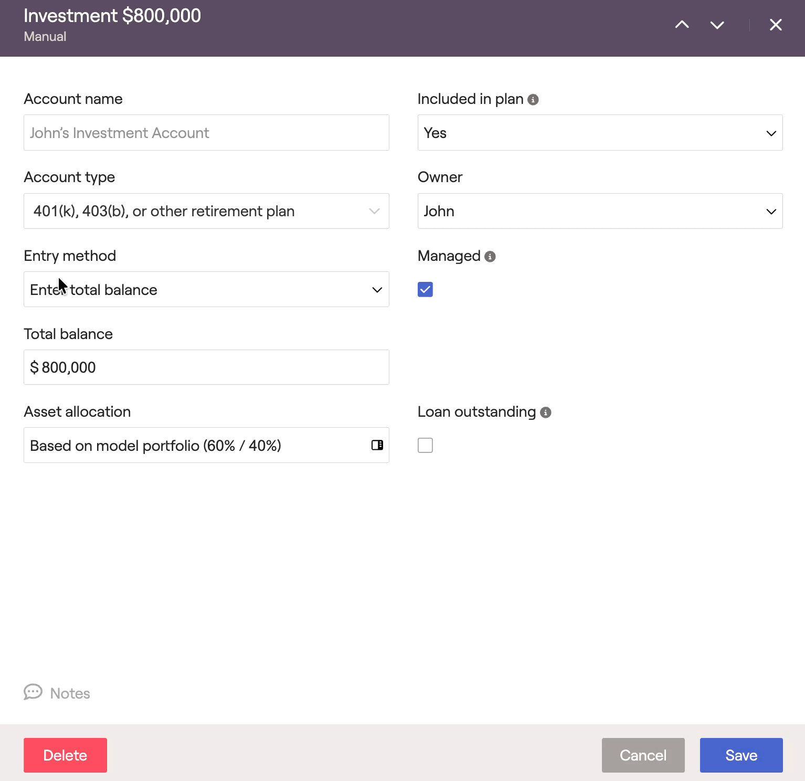
Task: Click the Notes link text
Action: point(70,693)
